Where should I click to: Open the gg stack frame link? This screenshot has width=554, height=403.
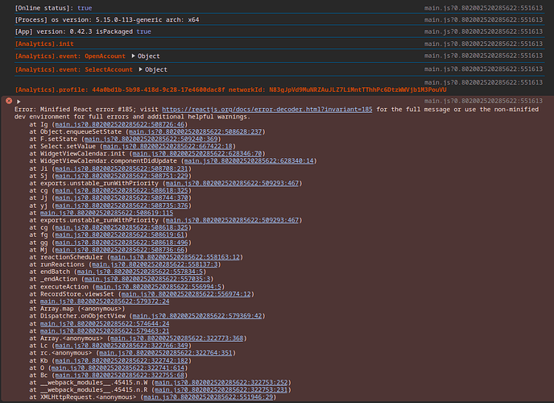coord(122,243)
